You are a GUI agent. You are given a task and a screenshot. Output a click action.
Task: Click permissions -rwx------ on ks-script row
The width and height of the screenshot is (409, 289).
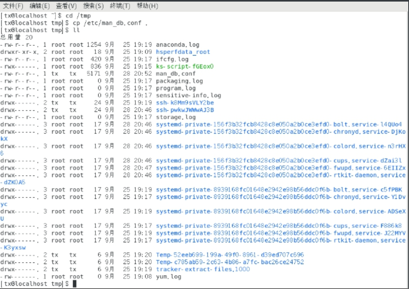[x=20, y=66]
